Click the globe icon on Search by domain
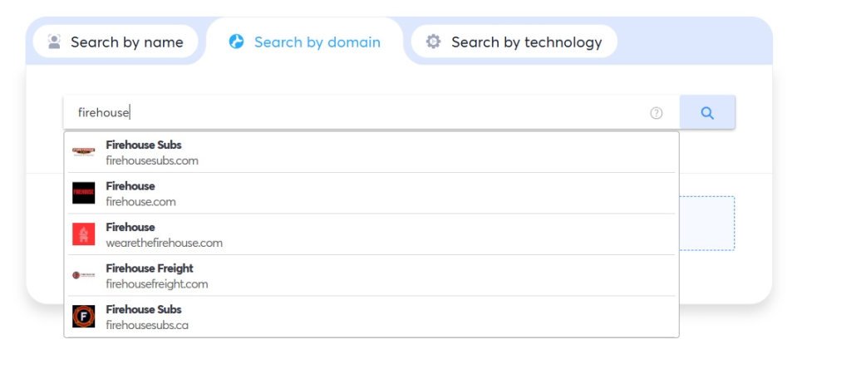Viewport: 856px width, 374px height. [x=236, y=42]
